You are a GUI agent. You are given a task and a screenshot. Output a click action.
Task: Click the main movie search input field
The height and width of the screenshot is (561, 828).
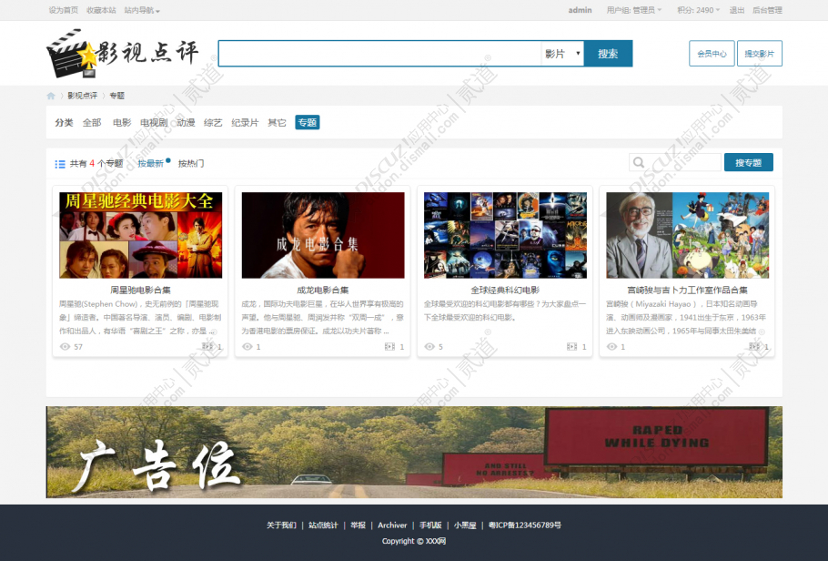(379, 54)
